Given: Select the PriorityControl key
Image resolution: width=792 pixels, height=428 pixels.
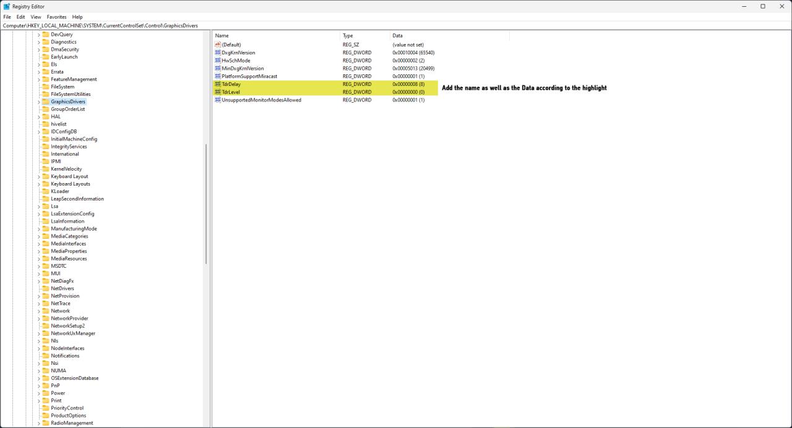Looking at the screenshot, I should [67, 408].
